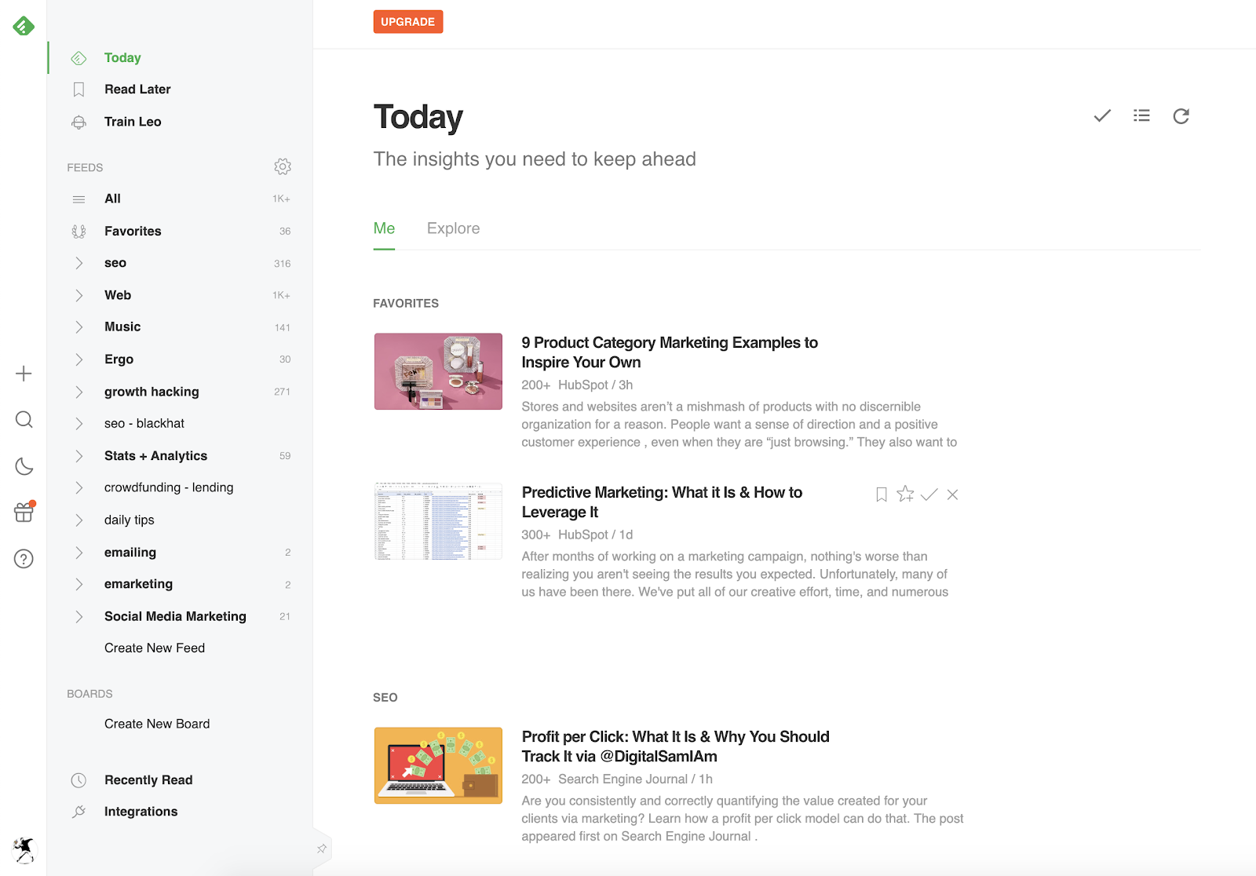Click the SEO section heading
This screenshot has height=876, width=1256.
[x=385, y=698]
